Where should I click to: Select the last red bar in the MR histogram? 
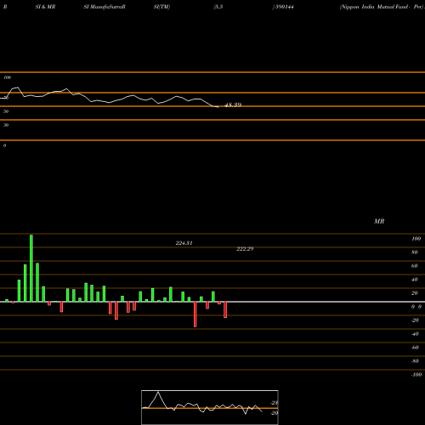pyautogui.click(x=225, y=309)
